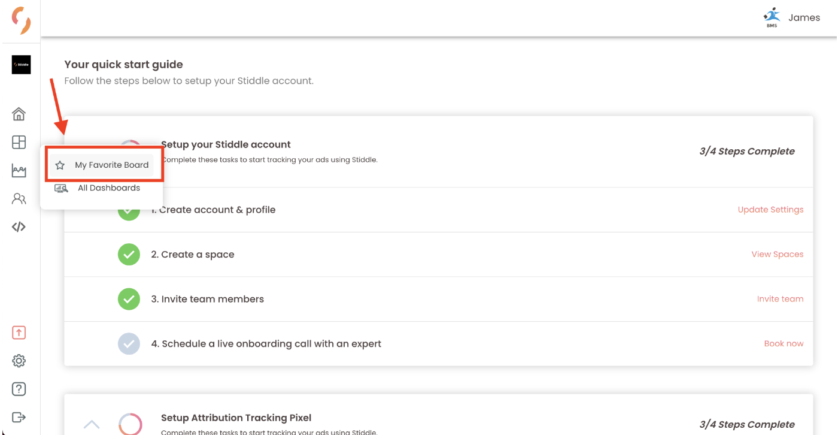Image resolution: width=838 pixels, height=435 pixels.
Task: Click the '3/4 Steps Complete' text in the pixel card
Action: (747, 424)
